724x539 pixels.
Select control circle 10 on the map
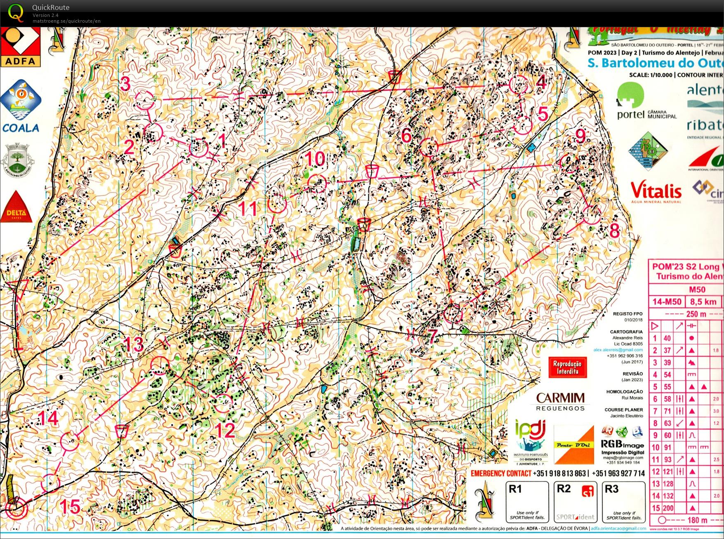(317, 184)
